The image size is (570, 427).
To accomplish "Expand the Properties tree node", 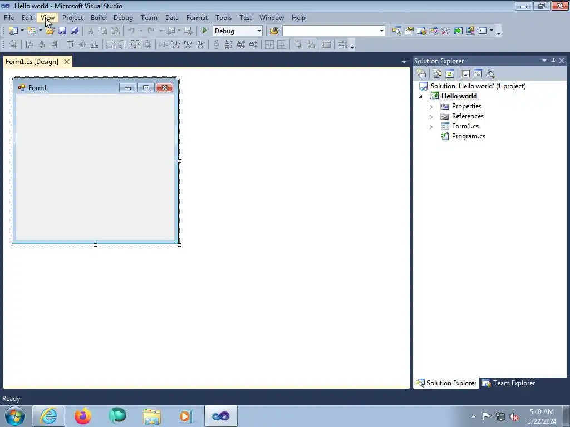I will (431, 107).
